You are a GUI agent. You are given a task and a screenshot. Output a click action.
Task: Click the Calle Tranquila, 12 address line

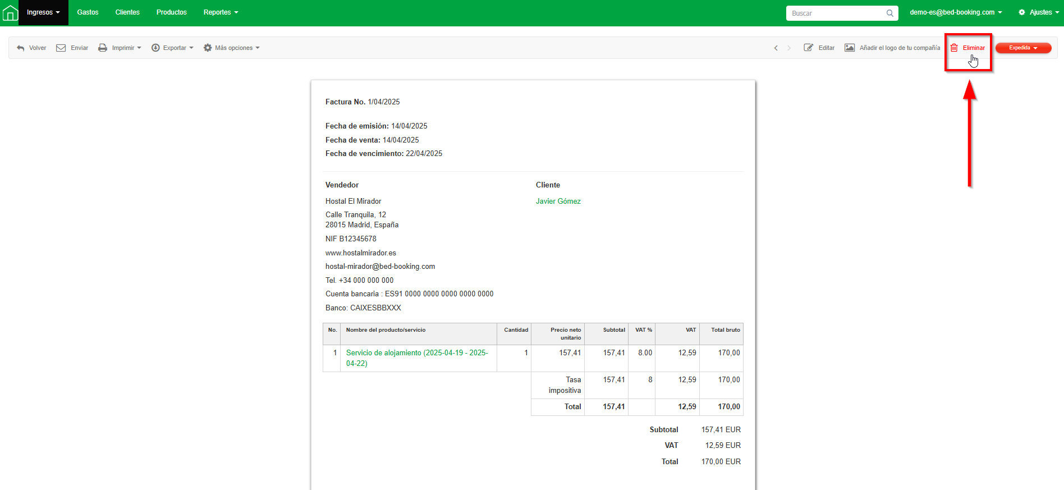(355, 215)
